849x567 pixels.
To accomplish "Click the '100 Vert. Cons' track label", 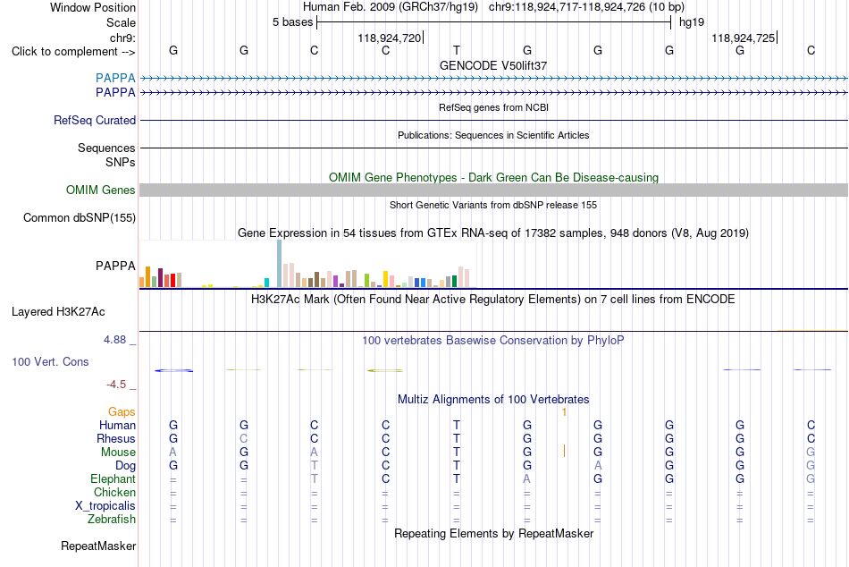I will pos(50,362).
